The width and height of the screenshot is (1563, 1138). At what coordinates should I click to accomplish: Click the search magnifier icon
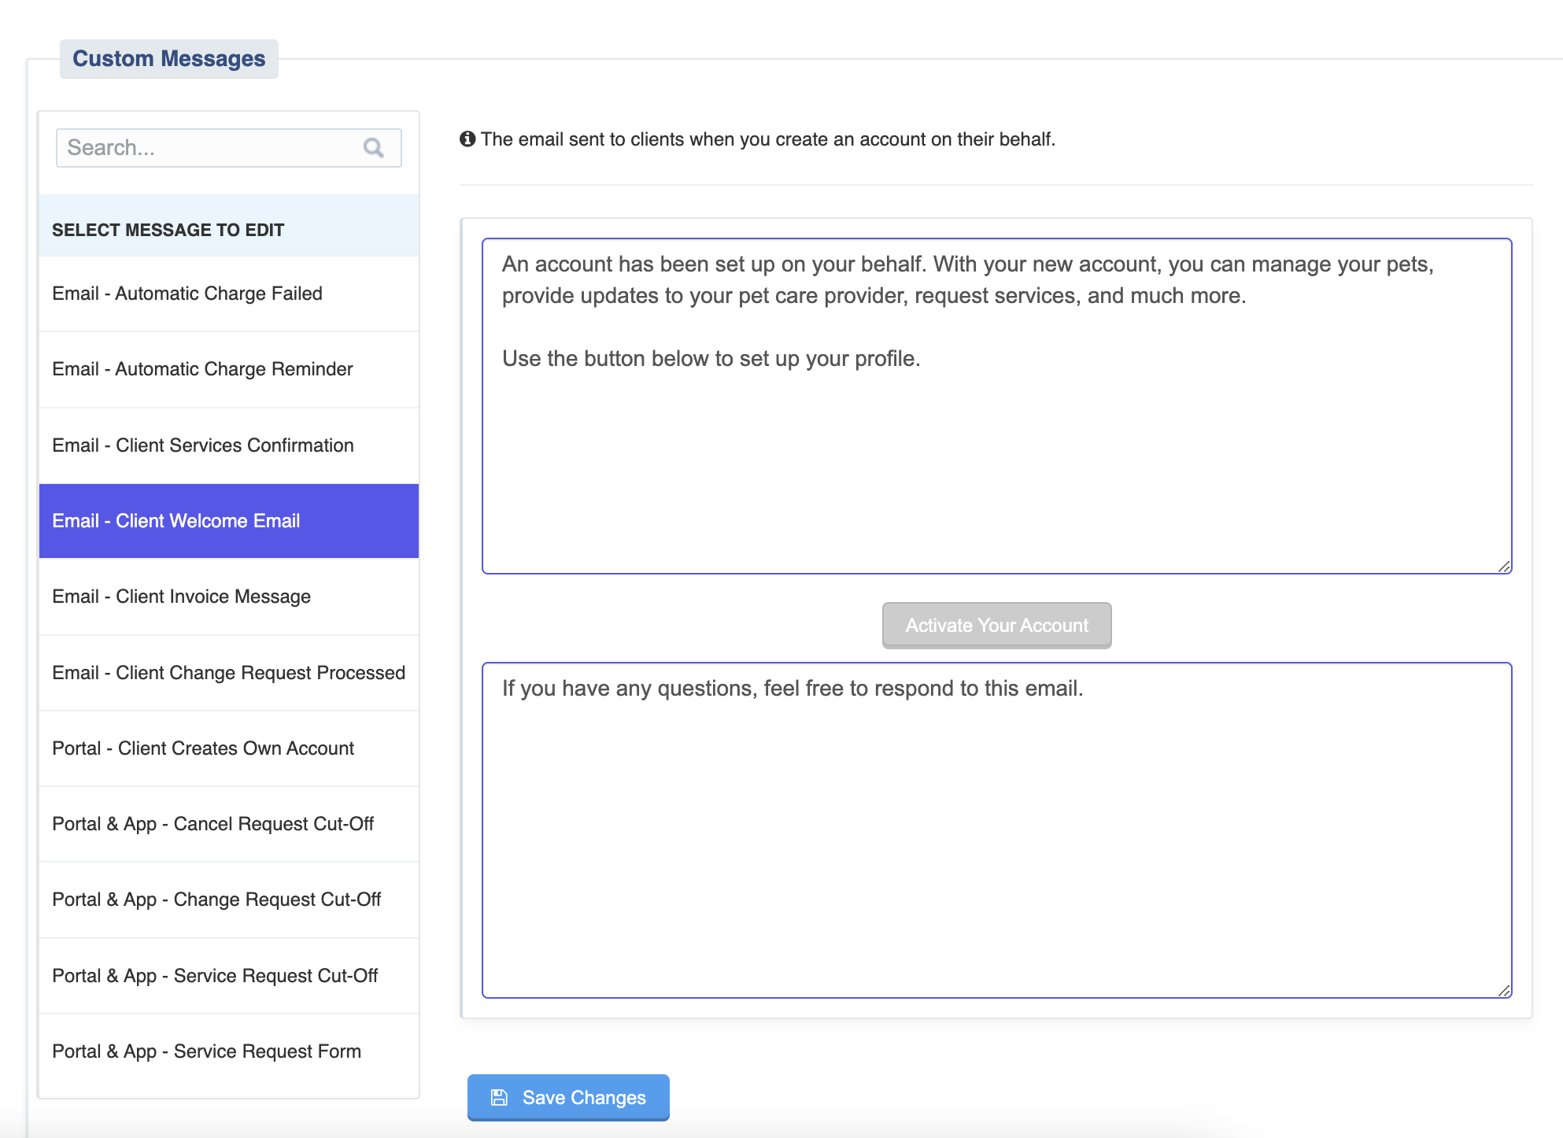[x=373, y=148]
